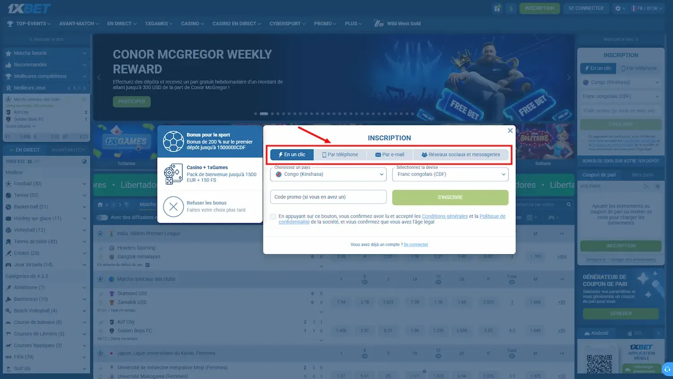Click the Solitaire game thumbnail
This screenshot has width=673, height=379.
(x=543, y=145)
